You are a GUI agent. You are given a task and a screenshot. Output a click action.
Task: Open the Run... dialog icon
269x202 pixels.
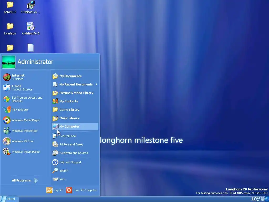pos(55,179)
